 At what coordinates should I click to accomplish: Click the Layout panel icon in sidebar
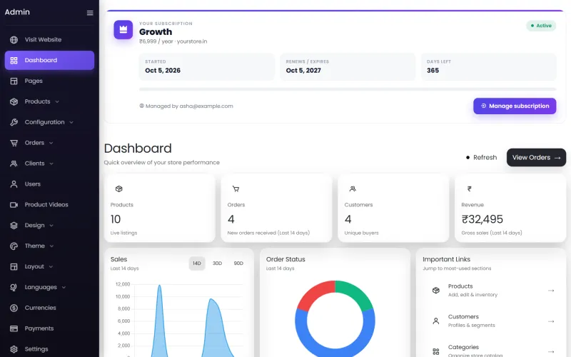coord(14,266)
